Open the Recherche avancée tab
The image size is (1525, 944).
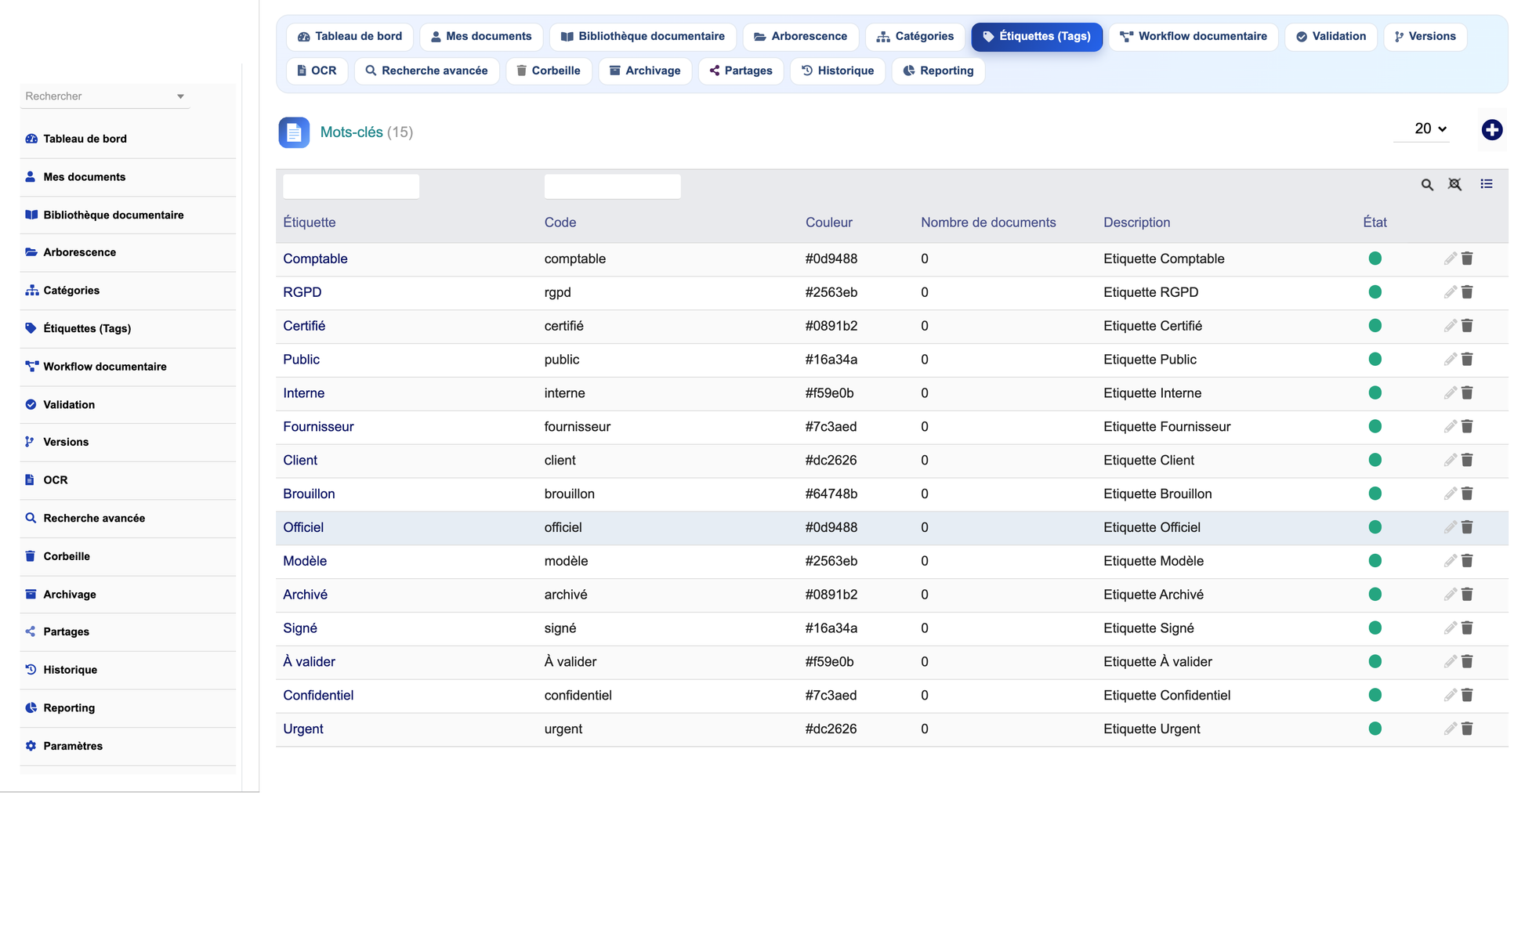pyautogui.click(x=426, y=71)
